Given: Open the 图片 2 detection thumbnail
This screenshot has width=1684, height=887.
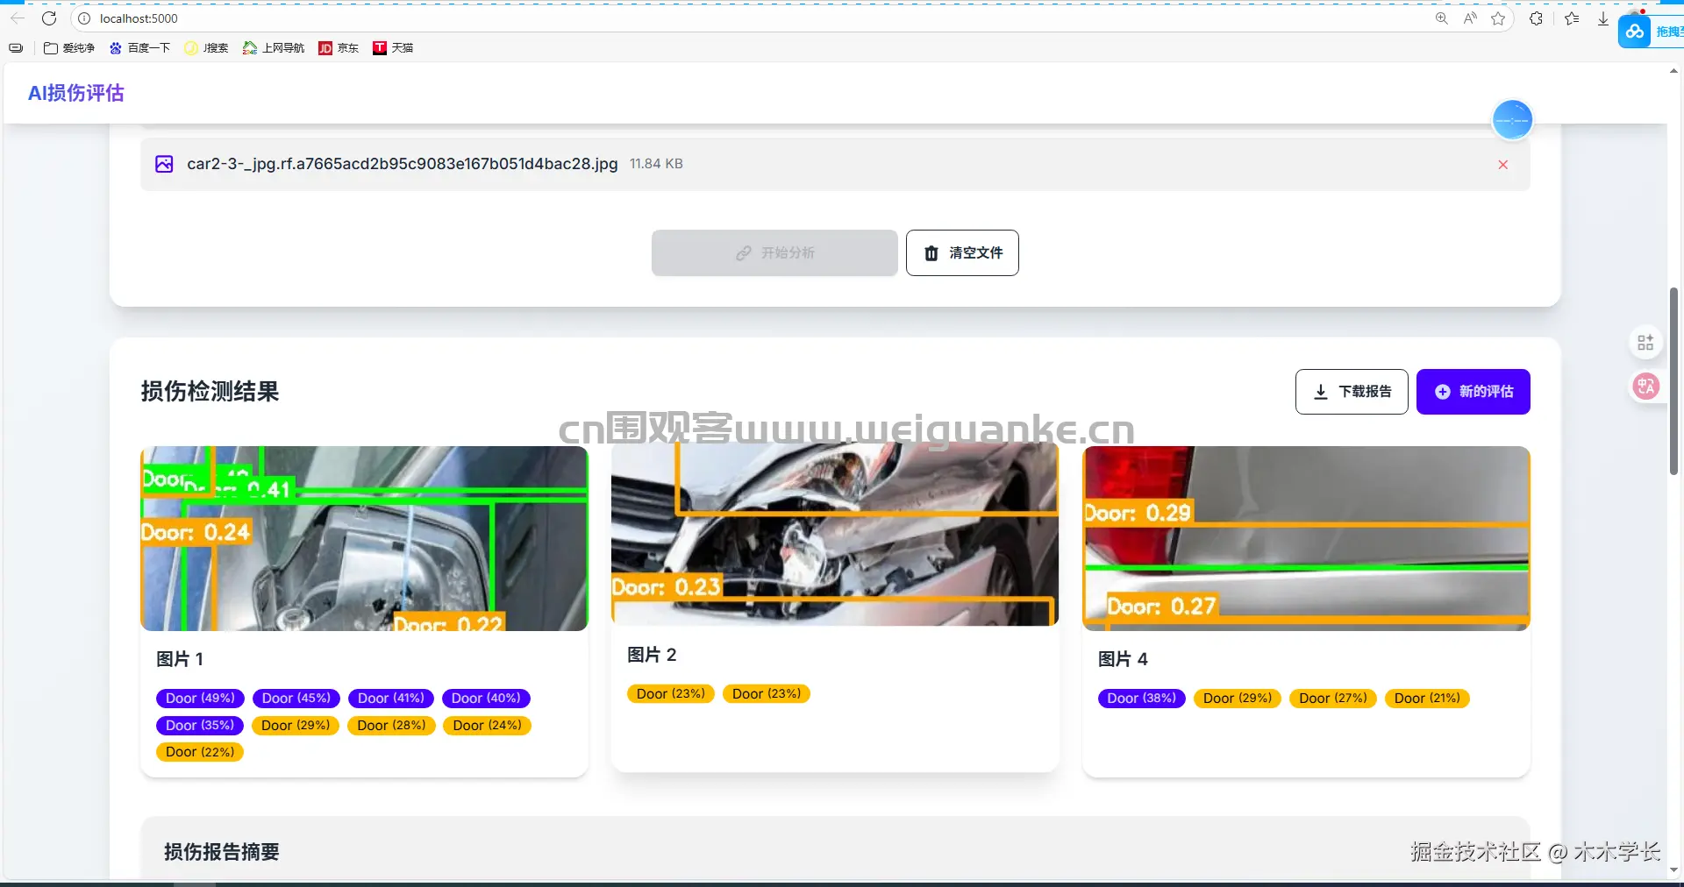Looking at the screenshot, I should pos(835,534).
